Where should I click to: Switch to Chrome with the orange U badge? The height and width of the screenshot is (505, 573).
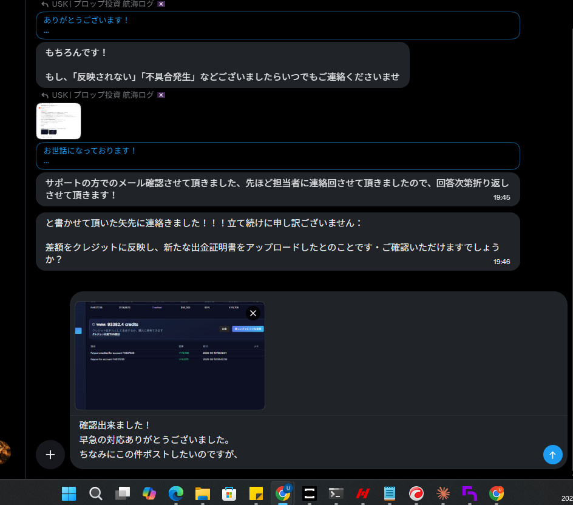click(x=497, y=493)
